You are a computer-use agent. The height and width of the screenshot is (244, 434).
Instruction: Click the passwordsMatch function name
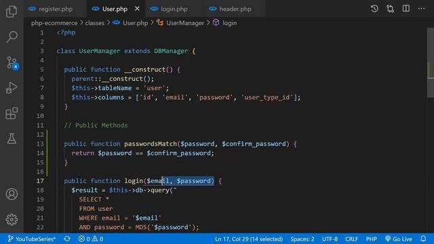pyautogui.click(x=151, y=144)
